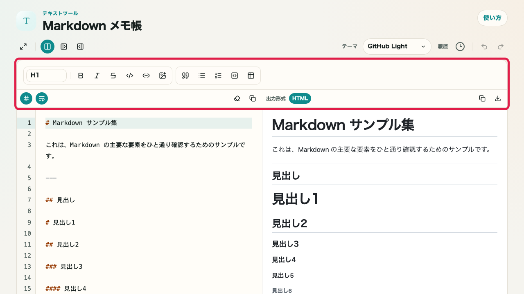Insert a code block
Viewport: 524px width, 294px height.
click(235, 76)
